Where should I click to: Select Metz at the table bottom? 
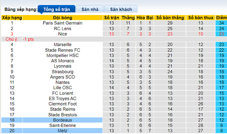(x=62, y=131)
